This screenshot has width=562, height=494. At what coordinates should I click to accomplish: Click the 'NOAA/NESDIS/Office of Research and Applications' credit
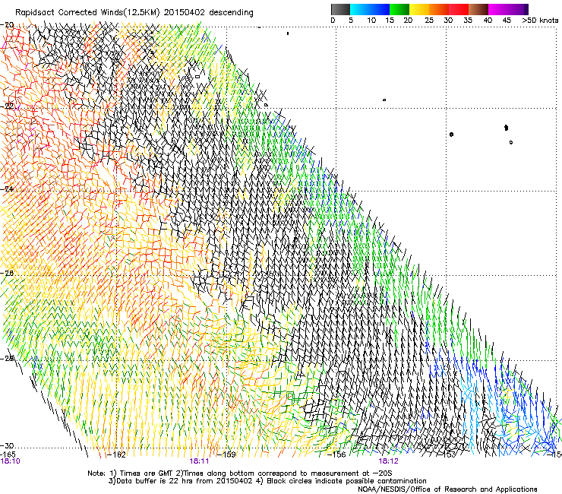pos(447,489)
